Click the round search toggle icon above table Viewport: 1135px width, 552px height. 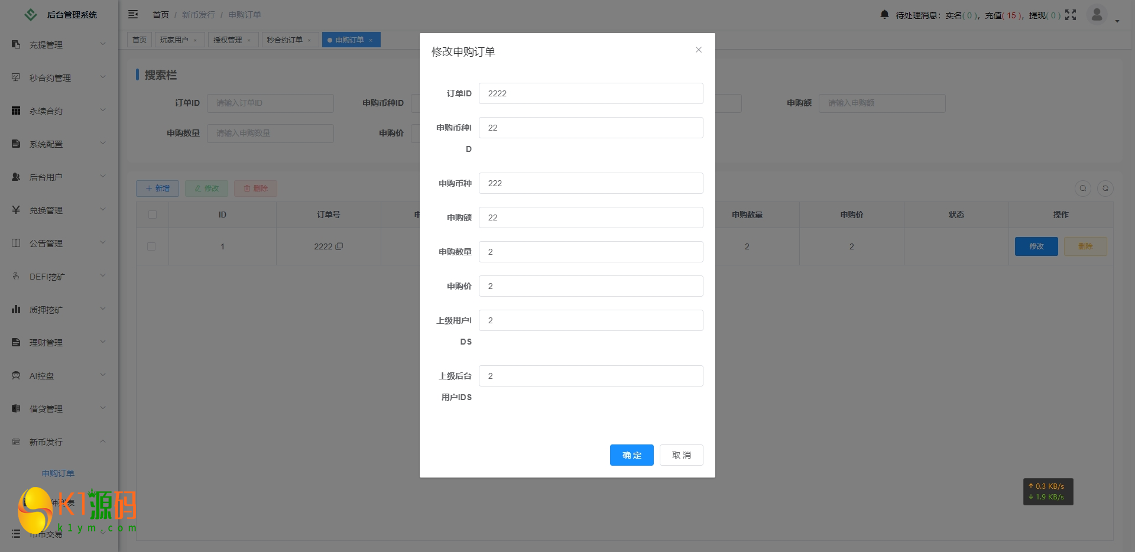1083,189
